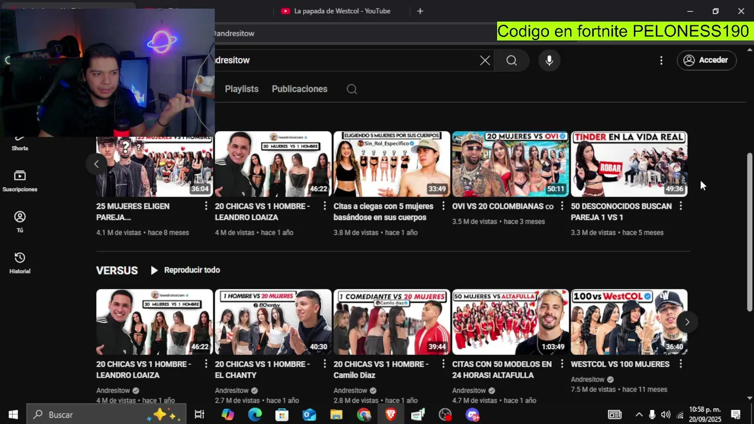The width and height of the screenshot is (754, 424).
Task: Open Outlook from taskbar
Action: (309, 415)
